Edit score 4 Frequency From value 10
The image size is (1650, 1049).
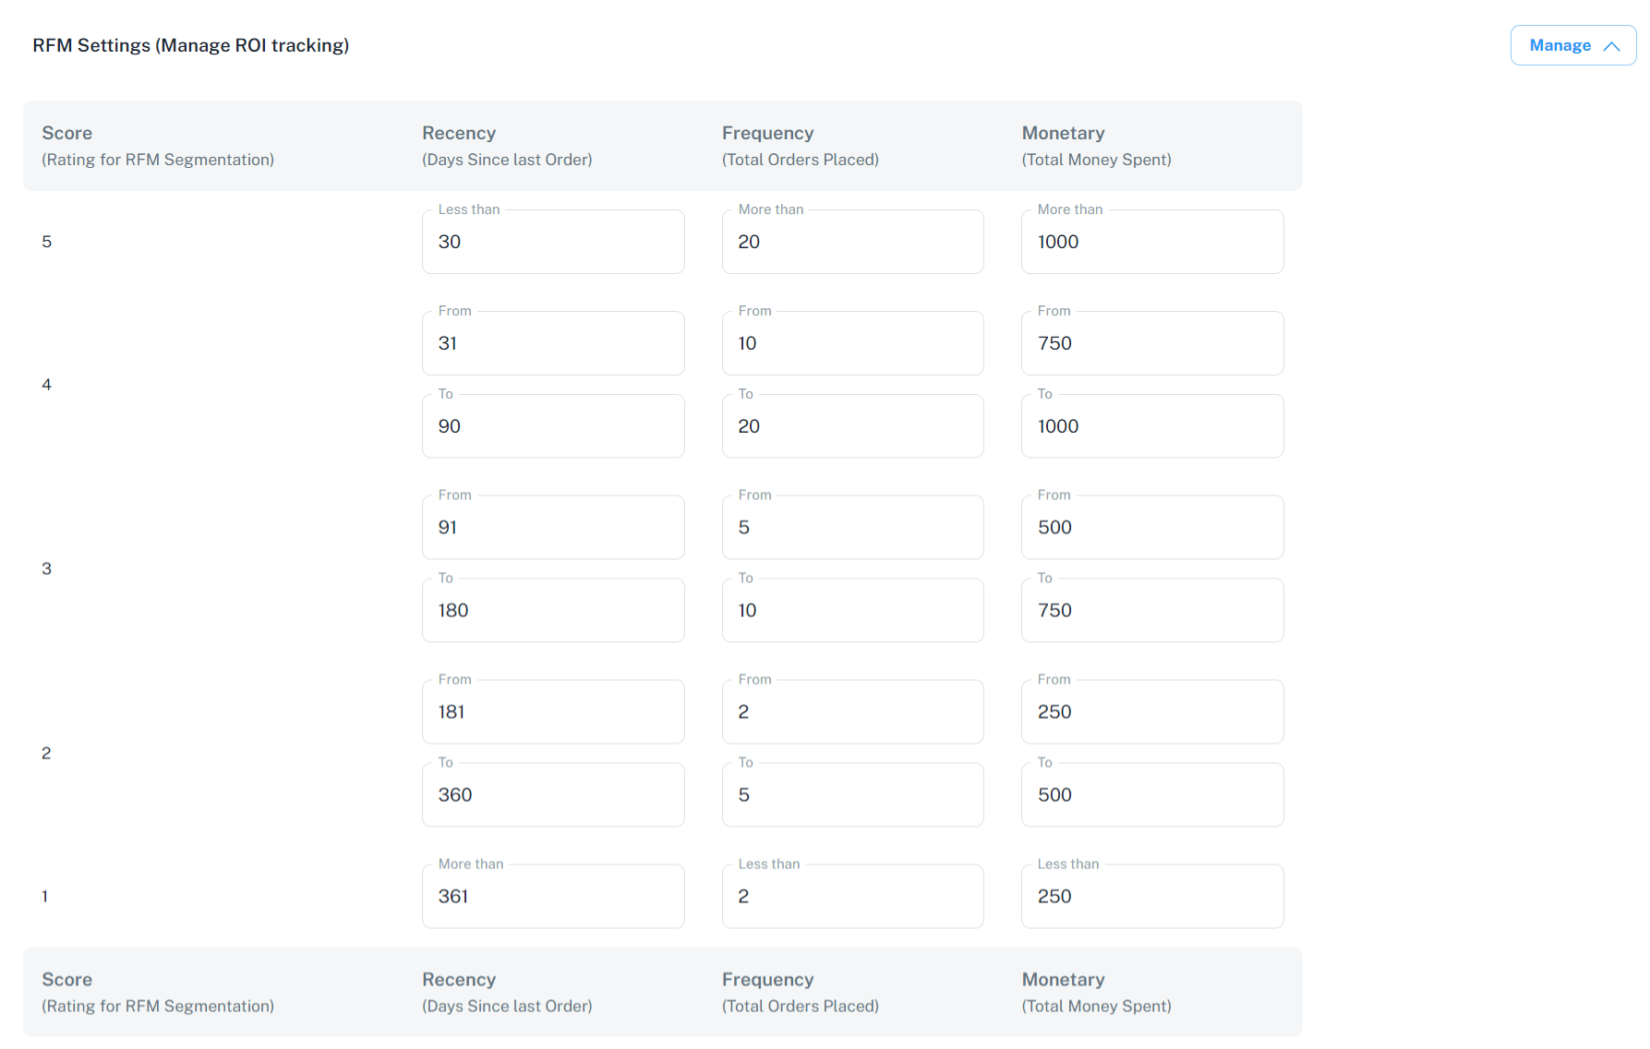coord(852,343)
